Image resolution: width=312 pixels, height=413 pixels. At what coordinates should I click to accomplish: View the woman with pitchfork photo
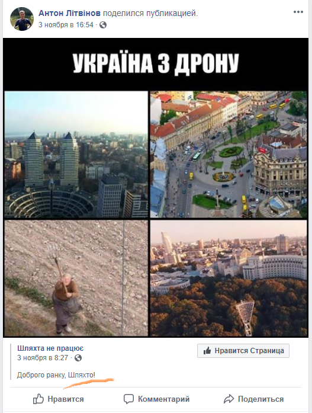[76, 278]
